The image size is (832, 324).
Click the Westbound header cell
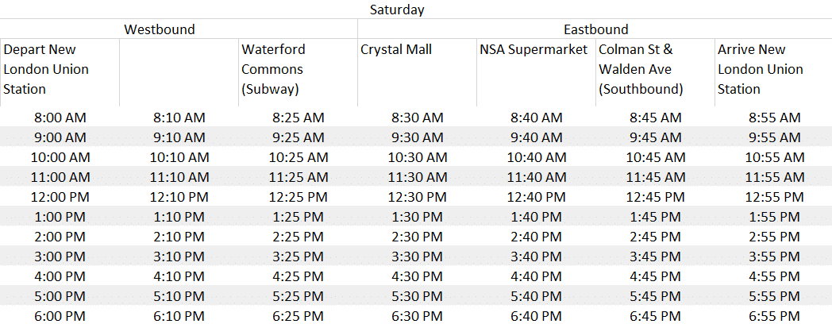coord(160,29)
